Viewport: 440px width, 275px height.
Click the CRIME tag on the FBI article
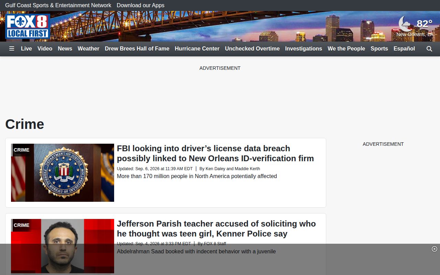[22, 150]
